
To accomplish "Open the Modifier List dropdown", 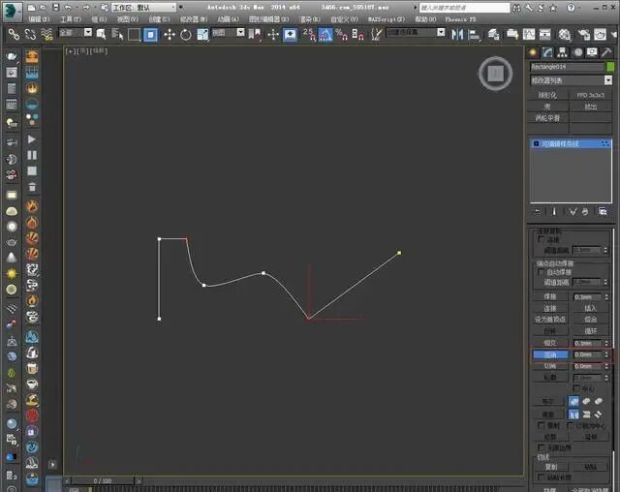I will tap(571, 80).
